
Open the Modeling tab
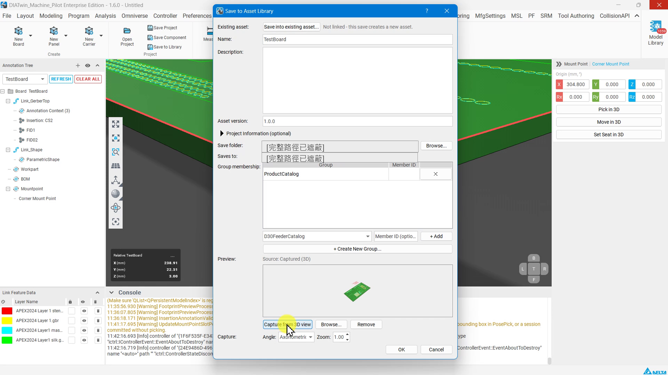click(x=51, y=16)
